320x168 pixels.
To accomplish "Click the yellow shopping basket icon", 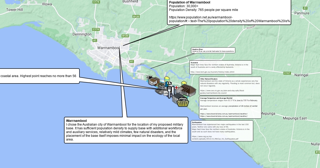I will point(183,102).
